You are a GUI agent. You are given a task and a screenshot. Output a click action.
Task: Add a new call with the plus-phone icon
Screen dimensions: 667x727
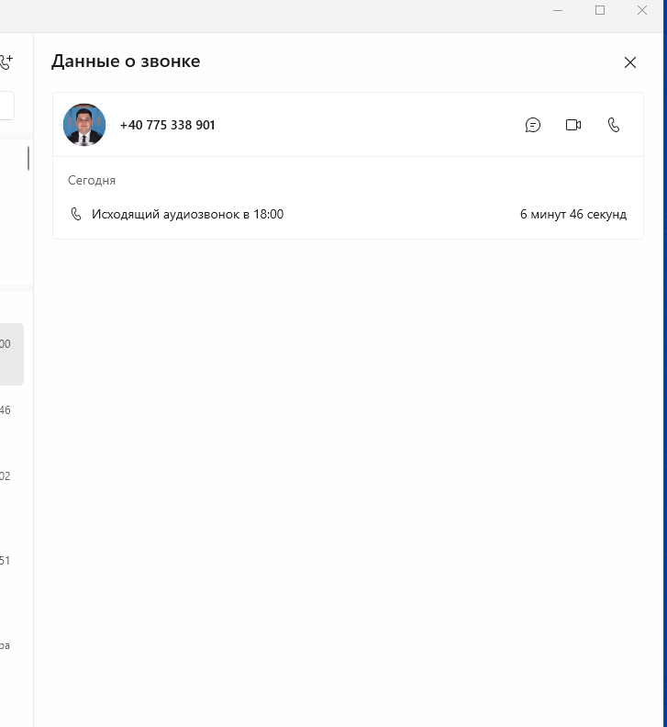[6, 62]
